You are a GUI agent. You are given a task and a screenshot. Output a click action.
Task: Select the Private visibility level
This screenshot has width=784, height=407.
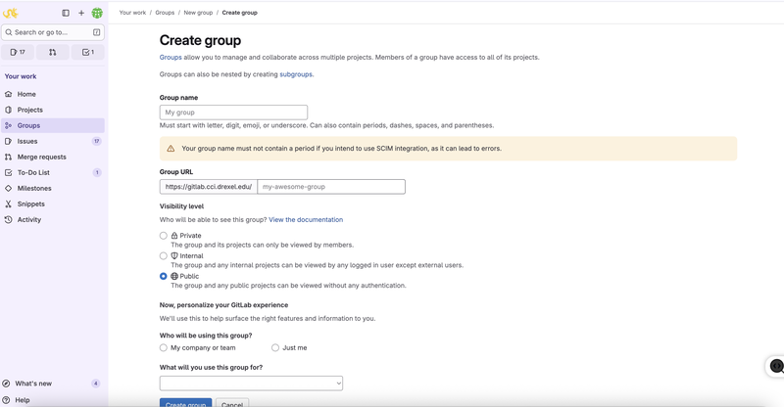(164, 236)
